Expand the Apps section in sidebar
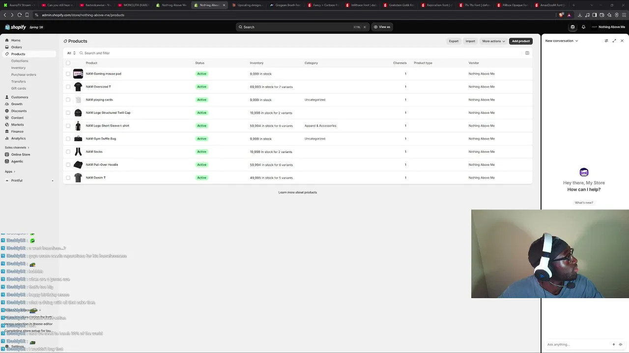 10,172
